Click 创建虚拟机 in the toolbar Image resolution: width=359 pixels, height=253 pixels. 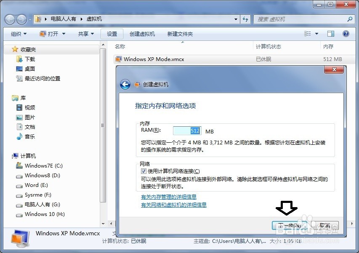142,34
